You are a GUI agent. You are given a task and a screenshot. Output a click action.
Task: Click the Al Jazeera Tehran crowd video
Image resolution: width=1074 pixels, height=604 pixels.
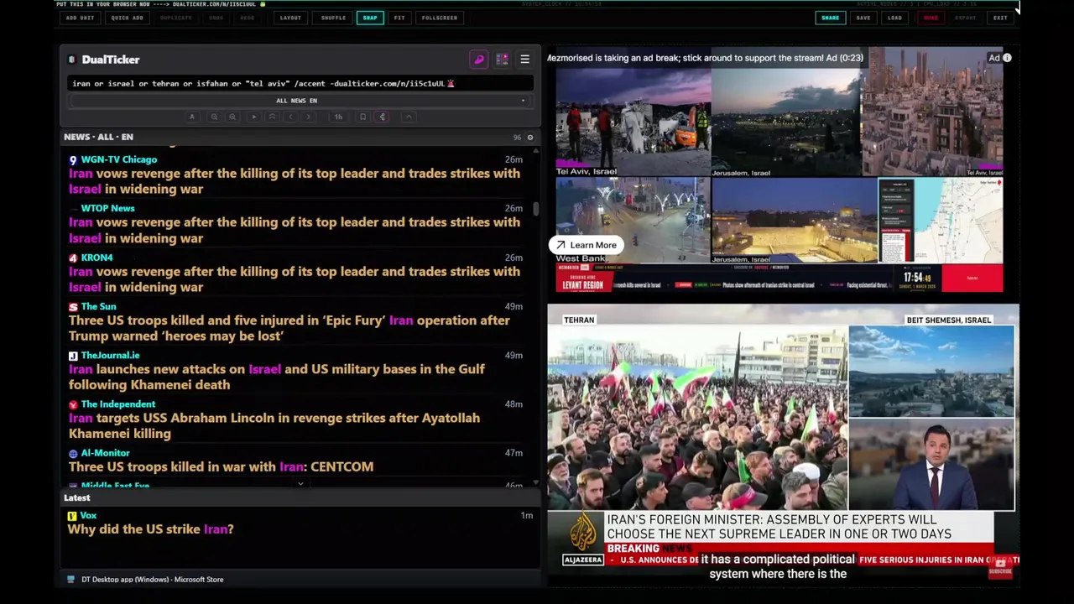(696, 418)
